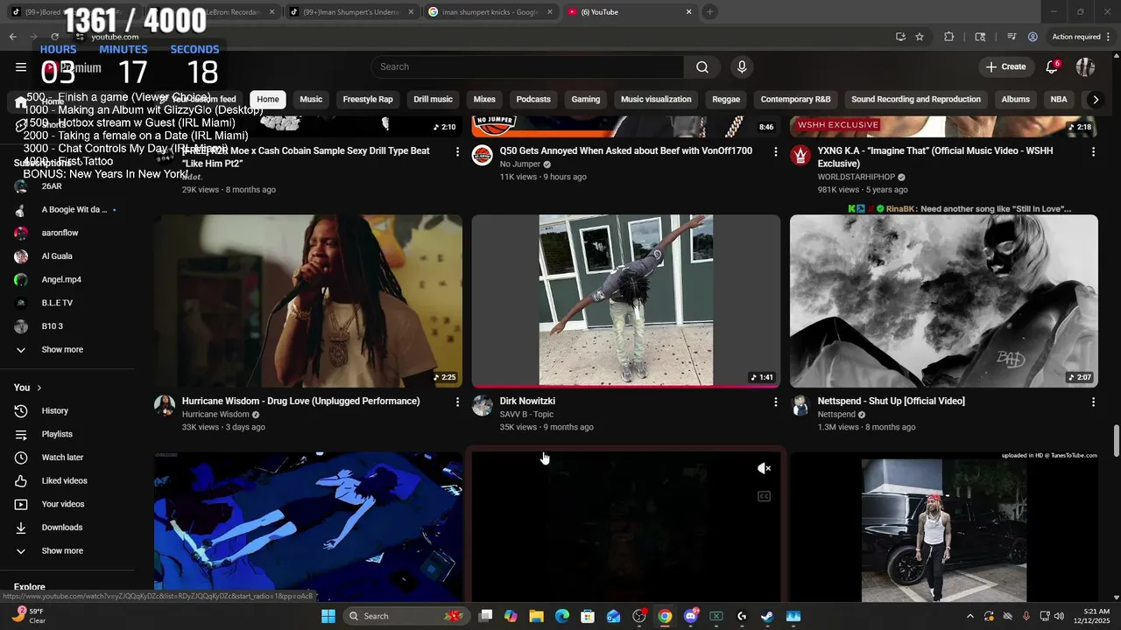The height and width of the screenshot is (630, 1121).
Task: Open the No Jumper channel link
Action: [520, 164]
